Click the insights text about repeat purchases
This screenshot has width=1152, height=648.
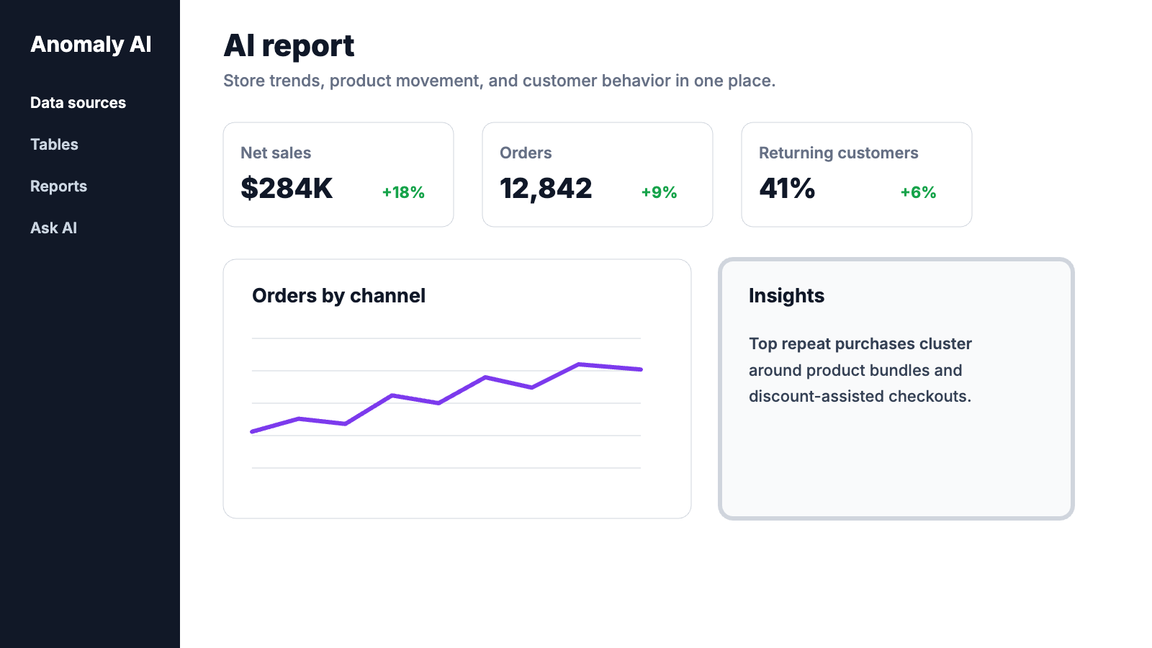[x=860, y=370]
